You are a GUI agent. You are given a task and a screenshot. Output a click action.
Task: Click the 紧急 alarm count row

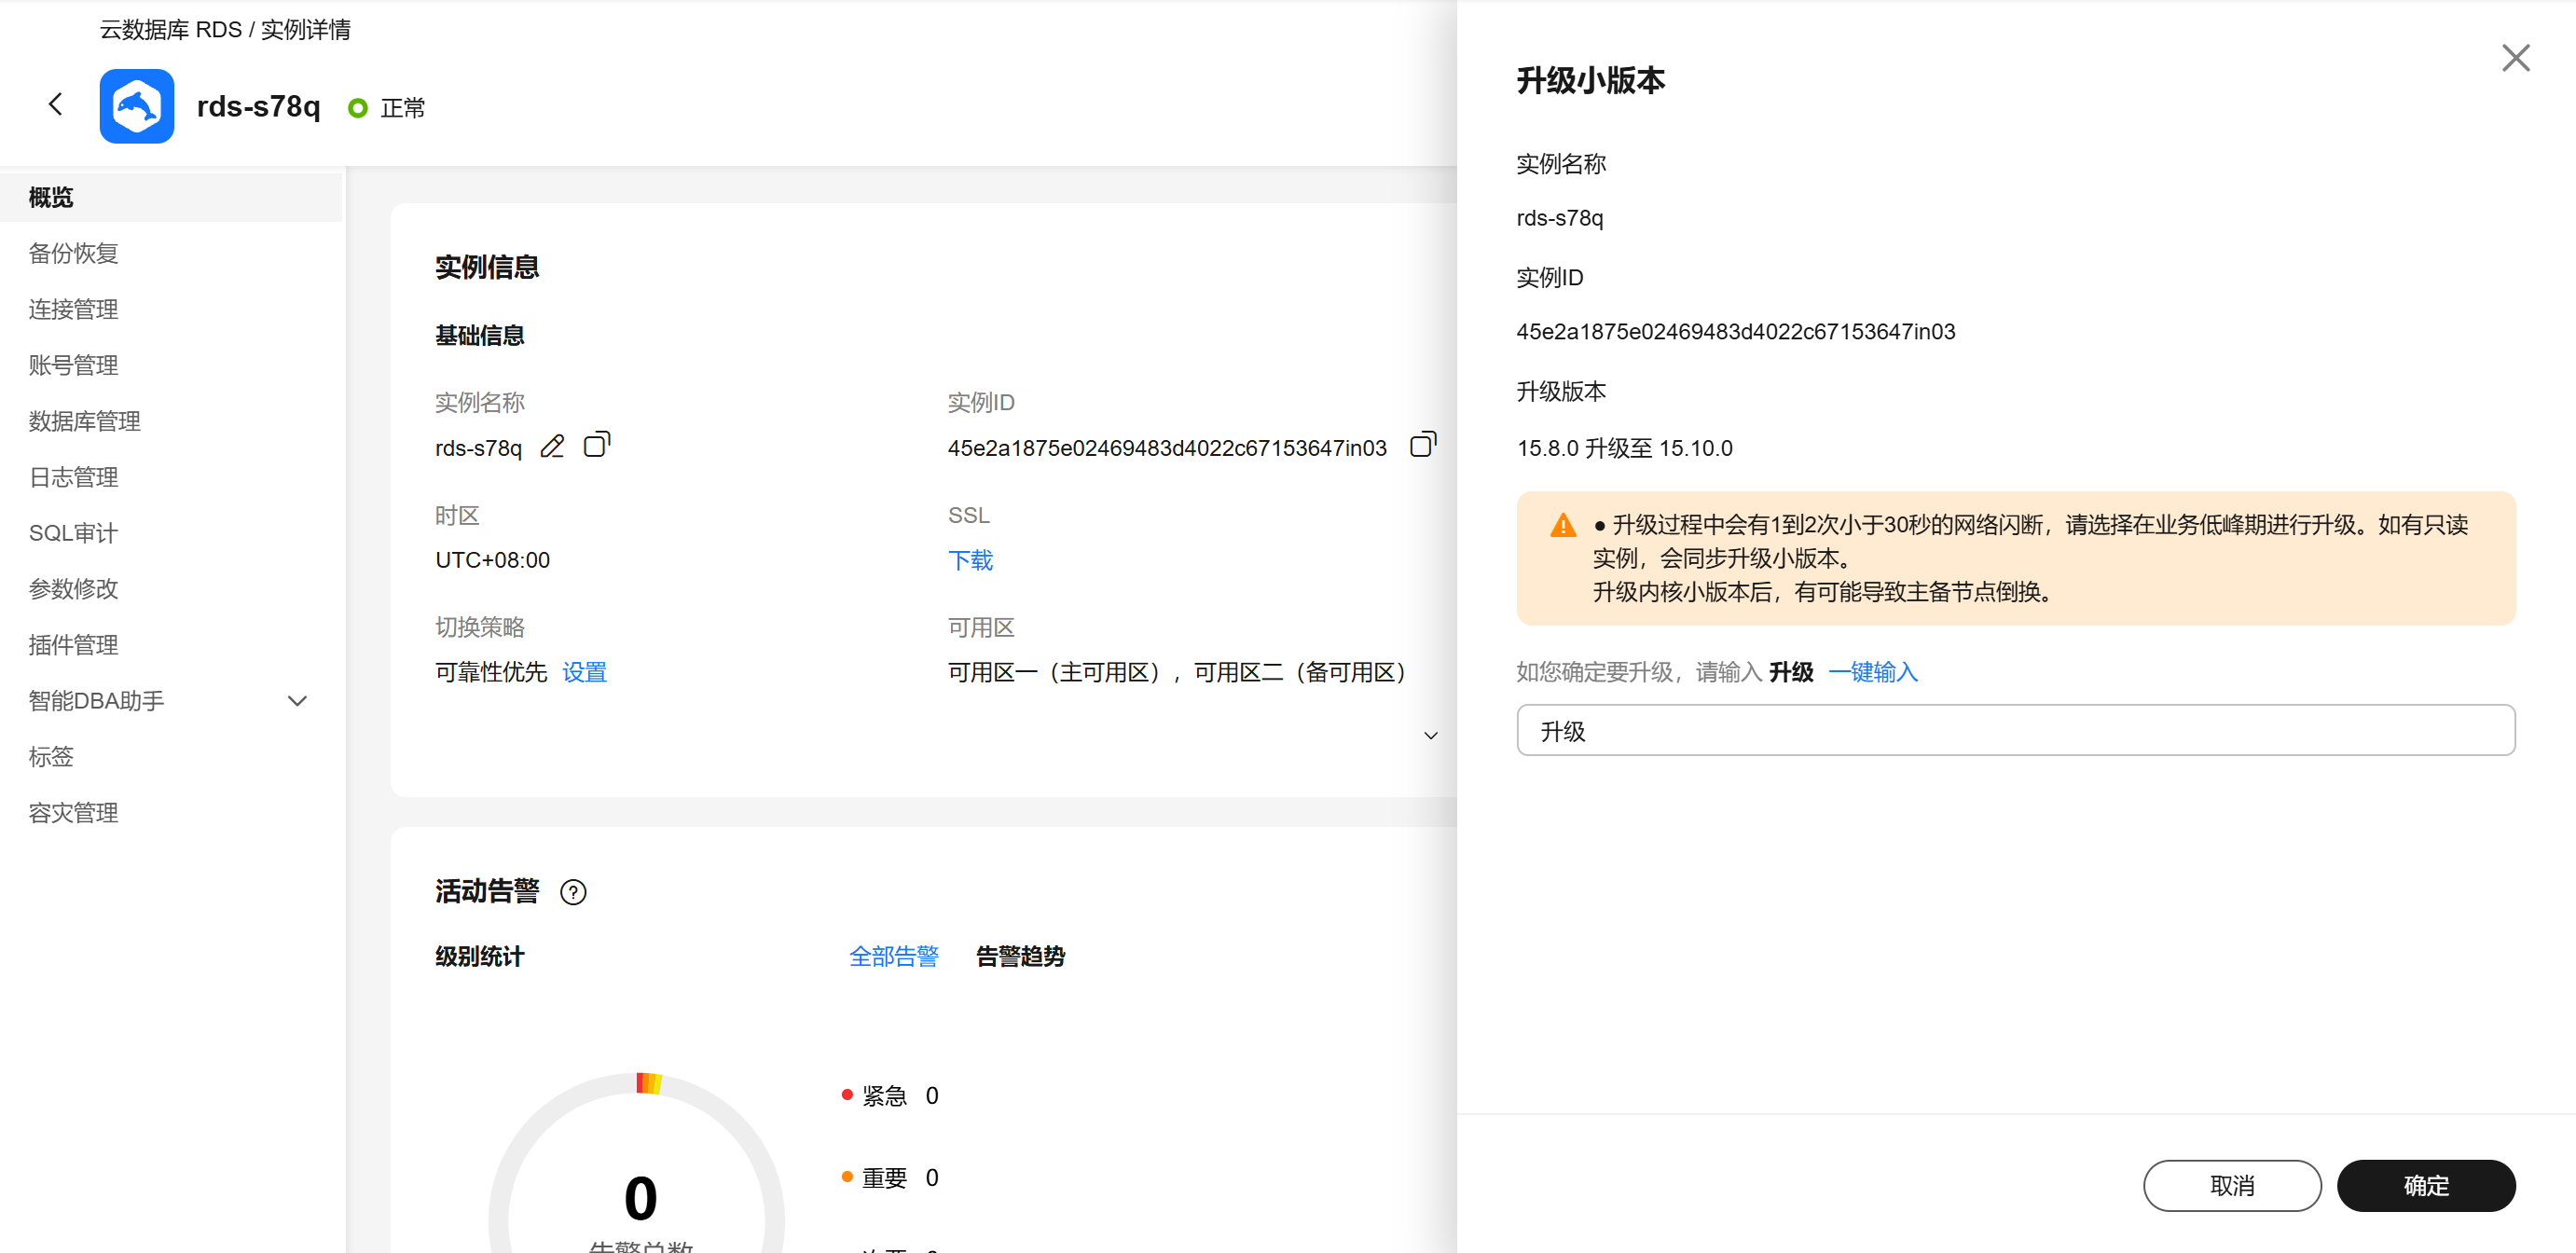[x=890, y=1096]
